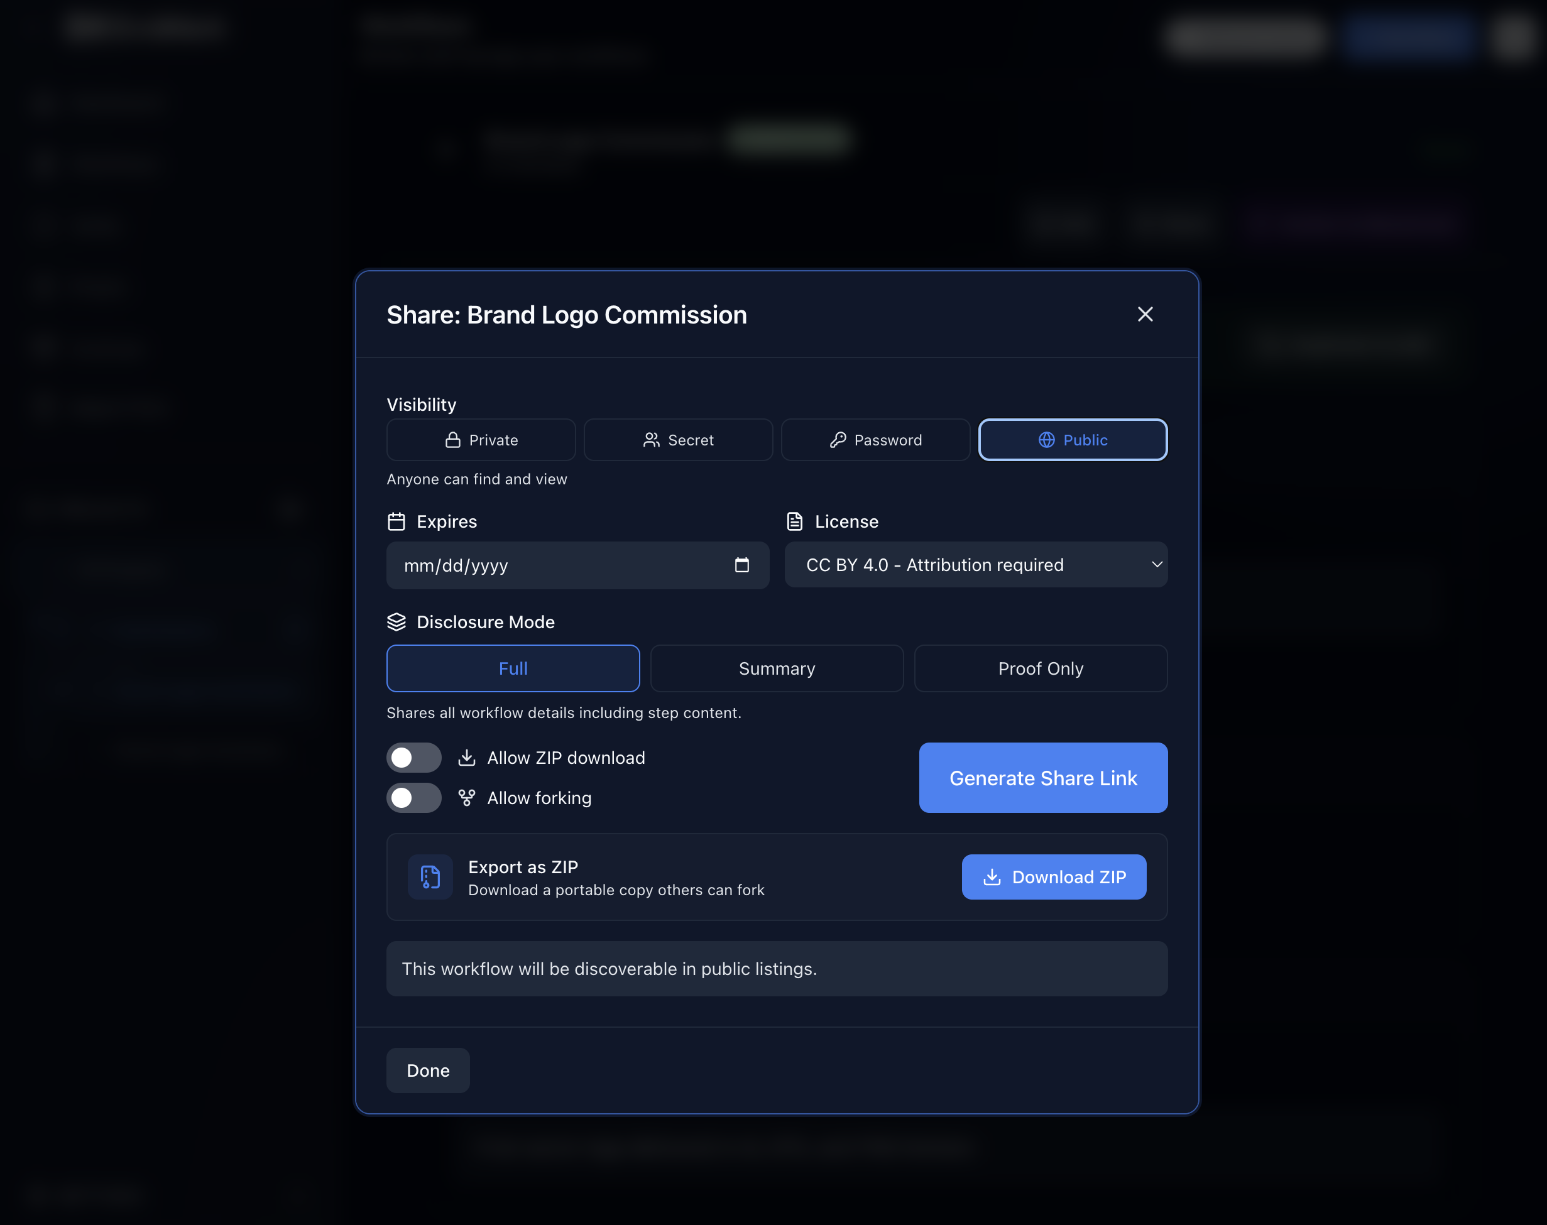The width and height of the screenshot is (1547, 1225).
Task: Click the ZIP file icon in Export as ZIP
Action: [430, 876]
